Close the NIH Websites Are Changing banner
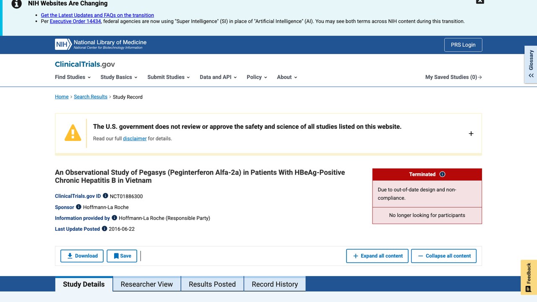This screenshot has height=302, width=537. [x=480, y=1]
